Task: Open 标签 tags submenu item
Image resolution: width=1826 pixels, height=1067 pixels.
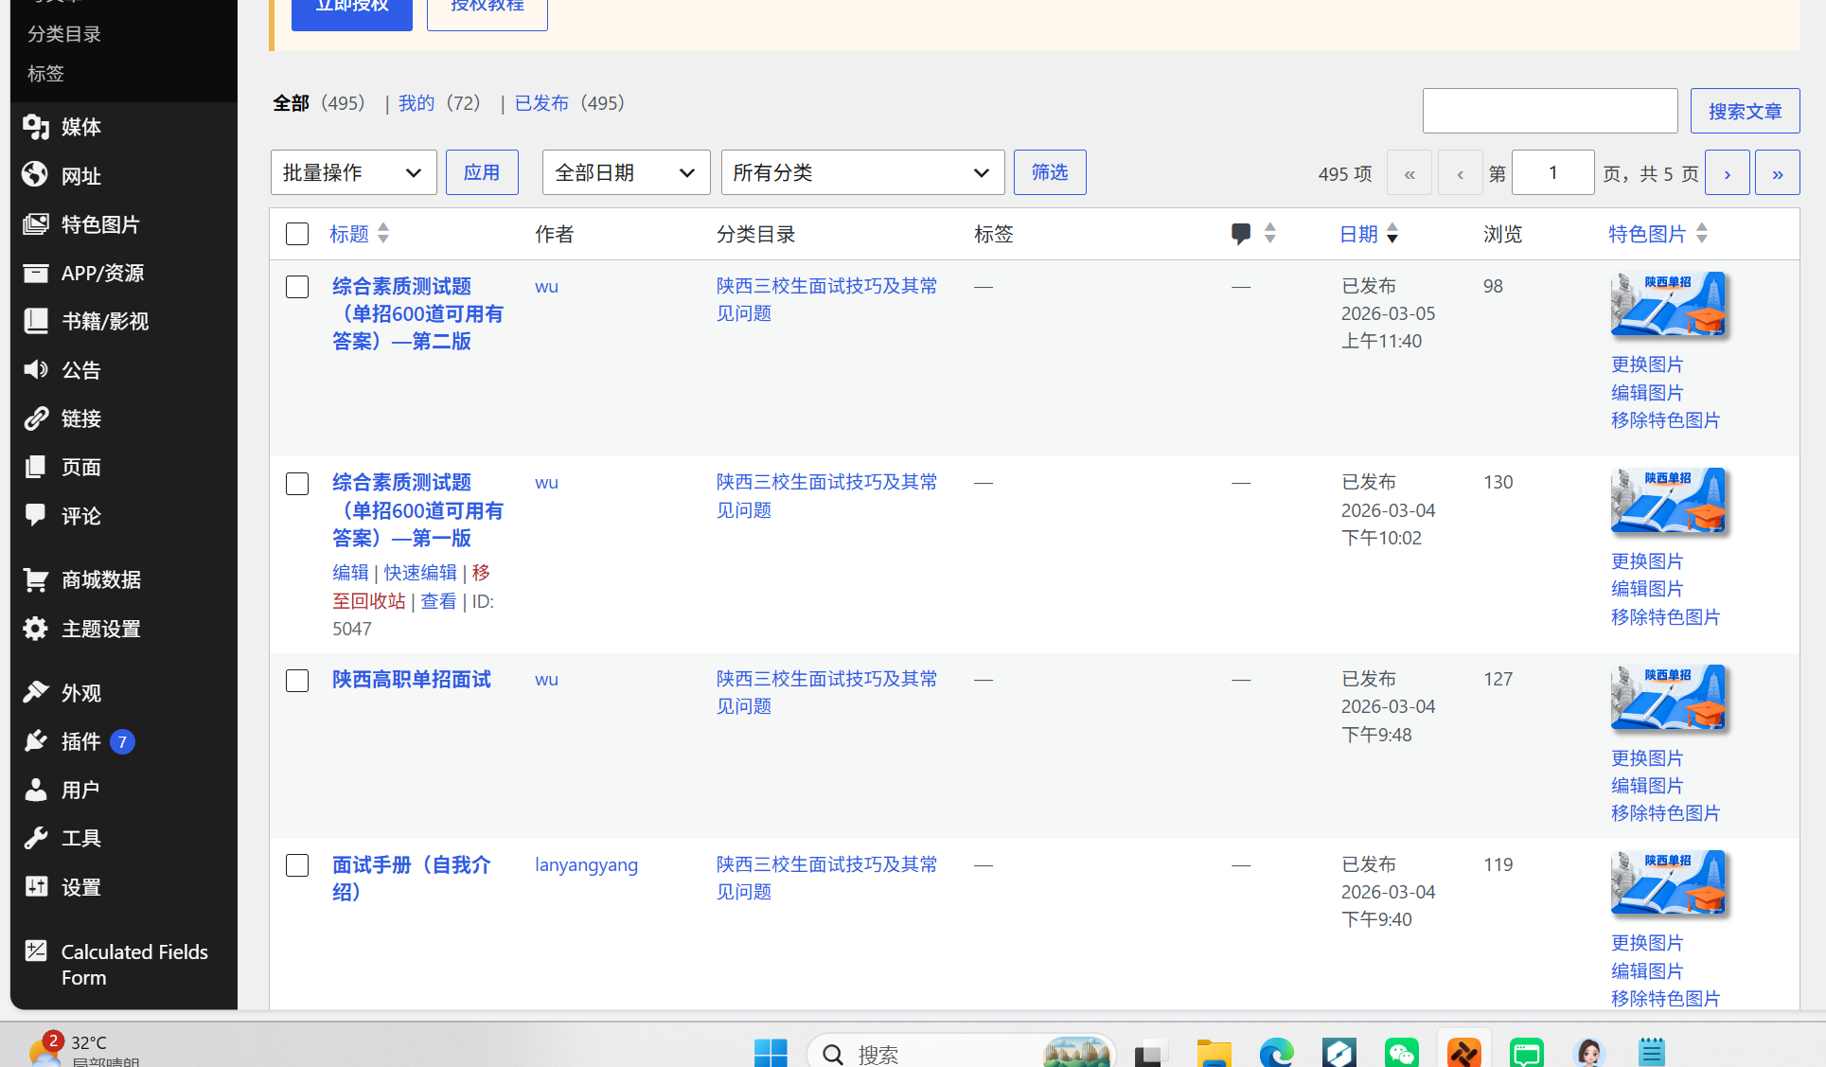Action: tap(45, 73)
